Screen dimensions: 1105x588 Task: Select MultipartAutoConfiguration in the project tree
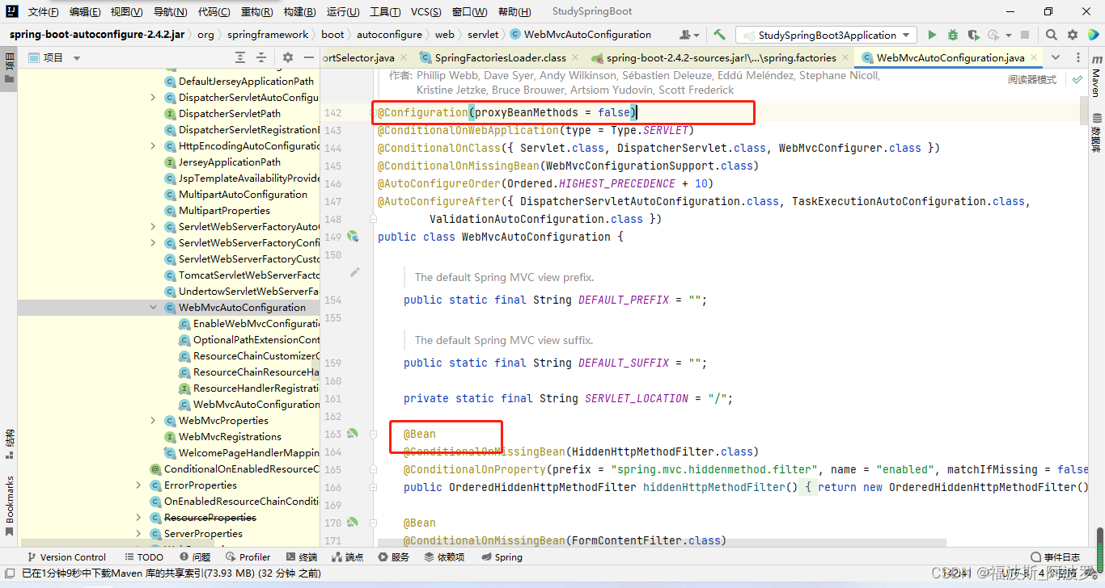(x=243, y=194)
